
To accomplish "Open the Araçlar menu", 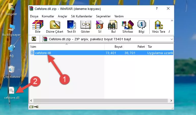I will [x=62, y=16].
